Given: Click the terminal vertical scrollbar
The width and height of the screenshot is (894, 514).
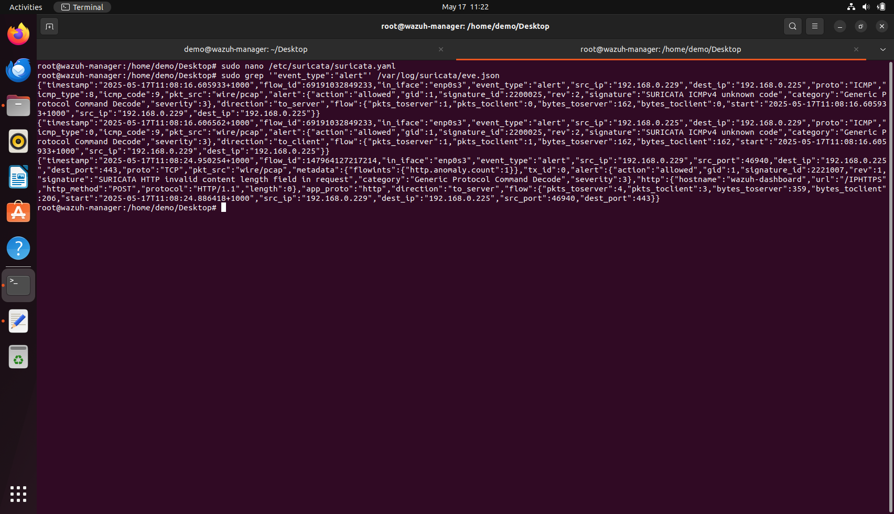Looking at the screenshot, I should (x=891, y=286).
